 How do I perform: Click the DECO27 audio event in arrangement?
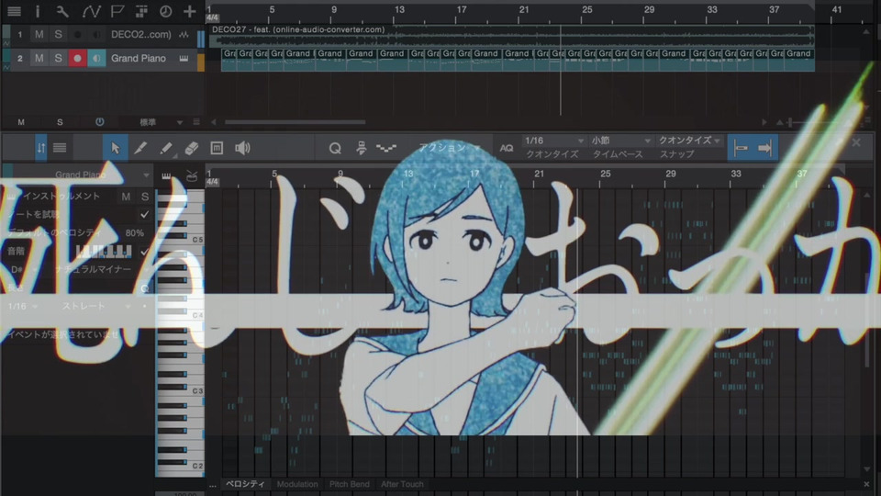[x=511, y=35]
